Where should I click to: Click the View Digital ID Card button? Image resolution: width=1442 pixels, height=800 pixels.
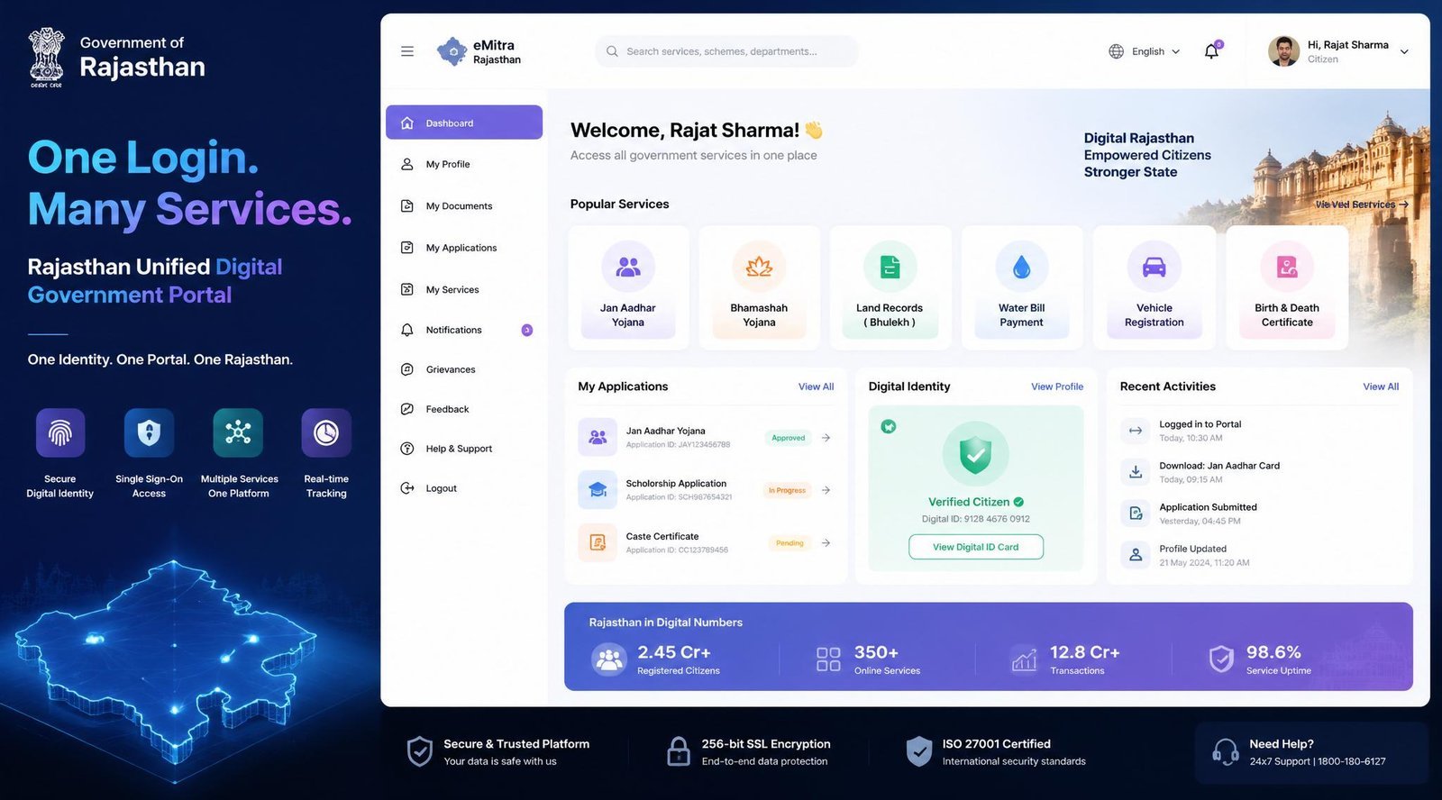(976, 547)
